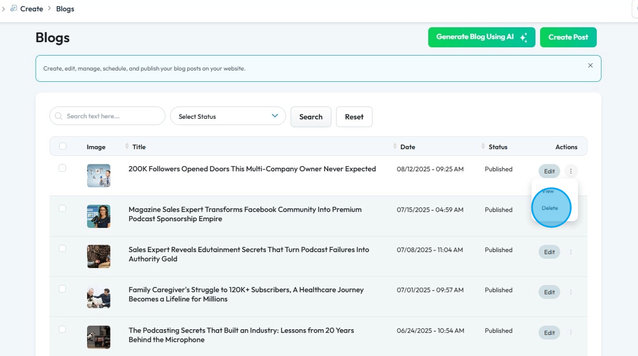This screenshot has height=356, width=638.
Task: Click Generate Blog Using AI button
Action: click(481, 37)
